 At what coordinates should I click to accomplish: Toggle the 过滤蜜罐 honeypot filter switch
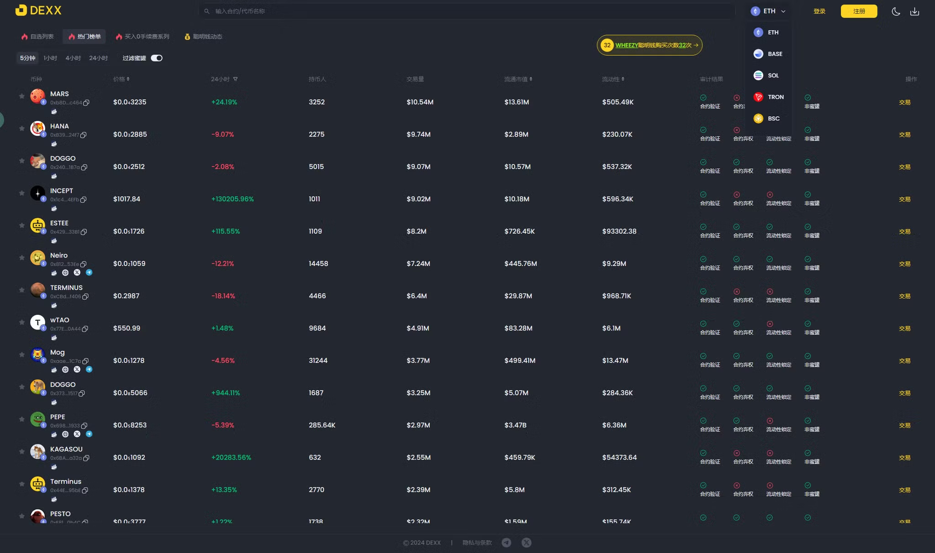[x=157, y=58]
